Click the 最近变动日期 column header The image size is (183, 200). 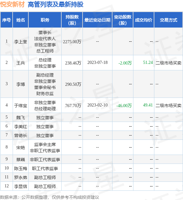pos(97,20)
